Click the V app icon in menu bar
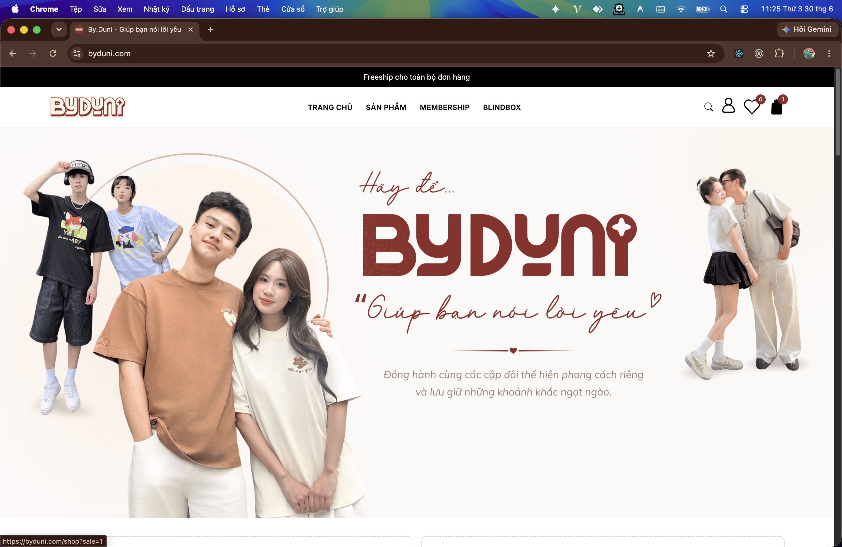Viewport: 842px width, 547px height. coord(577,9)
